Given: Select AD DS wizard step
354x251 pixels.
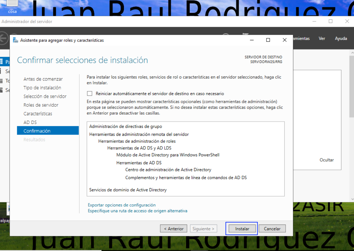Looking at the screenshot, I should (x=30, y=122).
